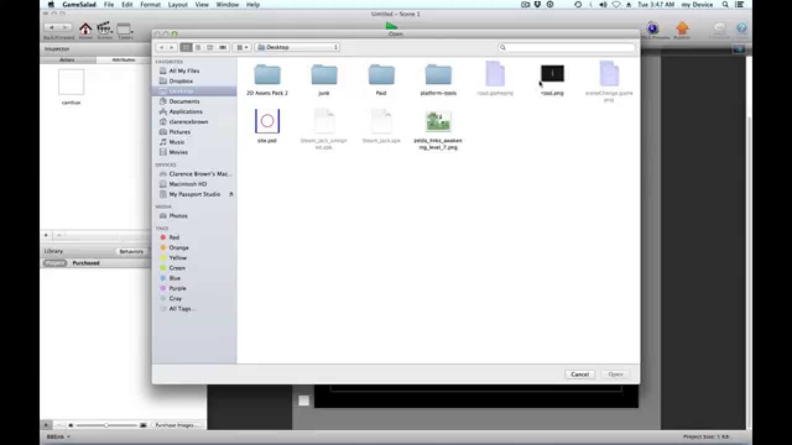Image resolution: width=792 pixels, height=445 pixels.
Task: Select the Purchased library filter
Action: click(x=86, y=263)
